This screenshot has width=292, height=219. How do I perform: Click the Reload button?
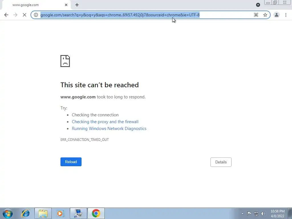pyautogui.click(x=71, y=162)
